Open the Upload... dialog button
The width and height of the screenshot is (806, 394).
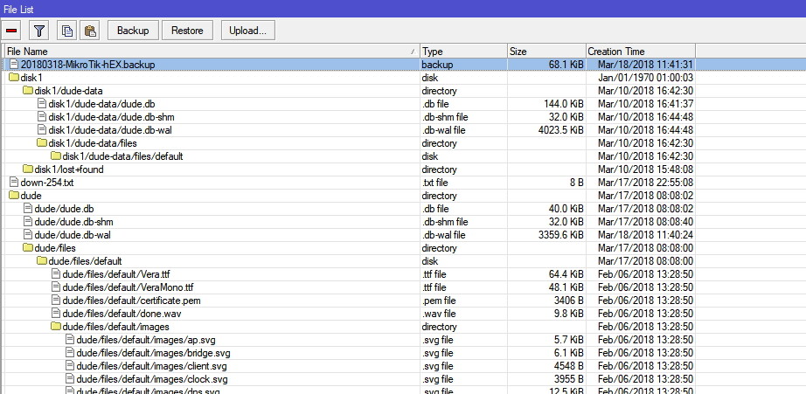(247, 31)
